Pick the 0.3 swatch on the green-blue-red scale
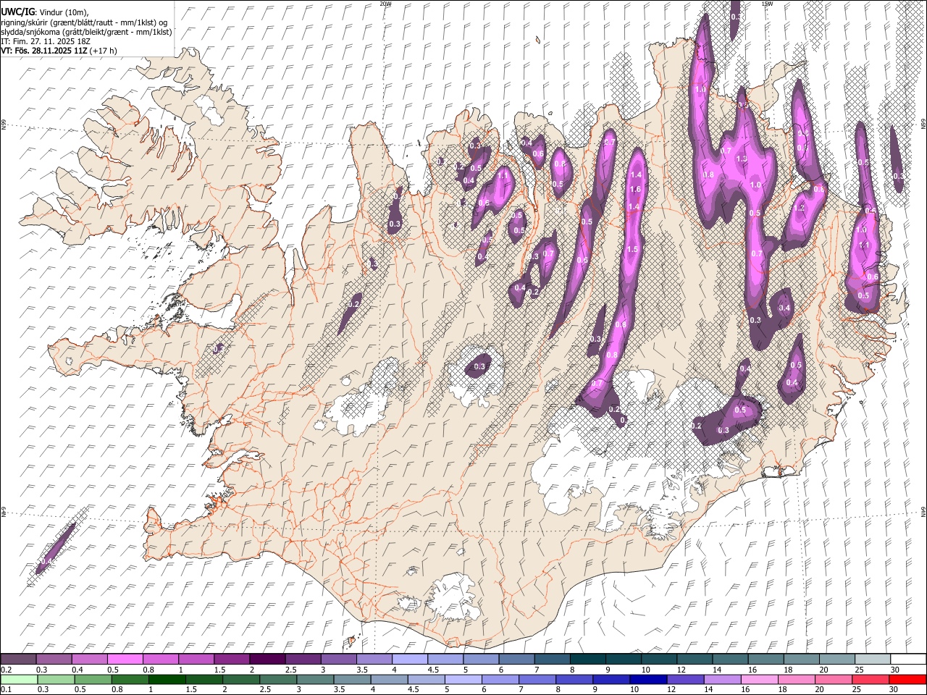Screen dimensions: 927x695 point(56,679)
